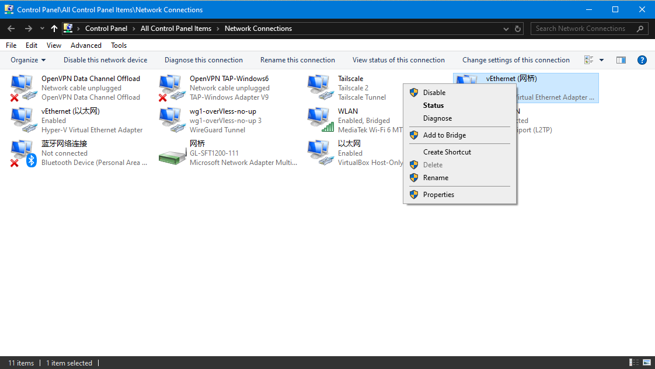655x369 pixels.
Task: Refresh the Network Connections view
Action: [518, 29]
